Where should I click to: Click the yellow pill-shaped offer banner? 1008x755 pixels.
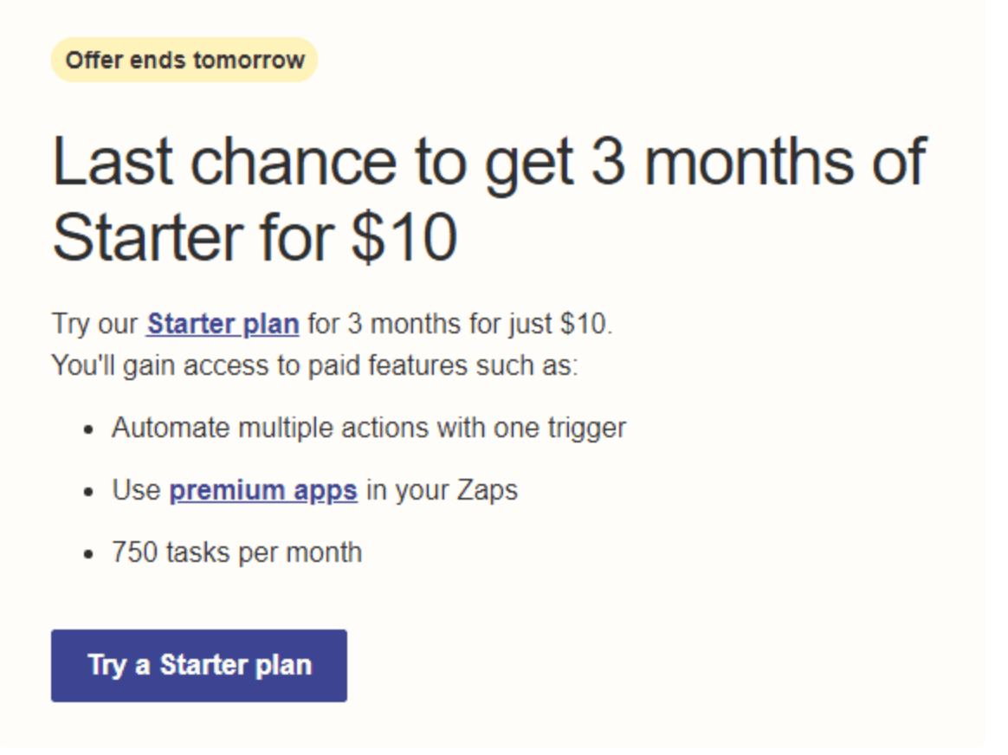coord(184,60)
